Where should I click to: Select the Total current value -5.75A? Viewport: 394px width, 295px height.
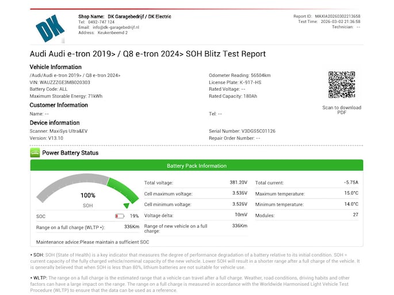click(x=351, y=183)
